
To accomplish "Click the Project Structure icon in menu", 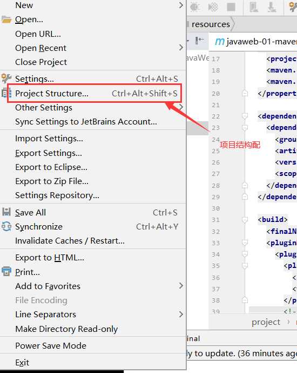I will coord(6,93).
